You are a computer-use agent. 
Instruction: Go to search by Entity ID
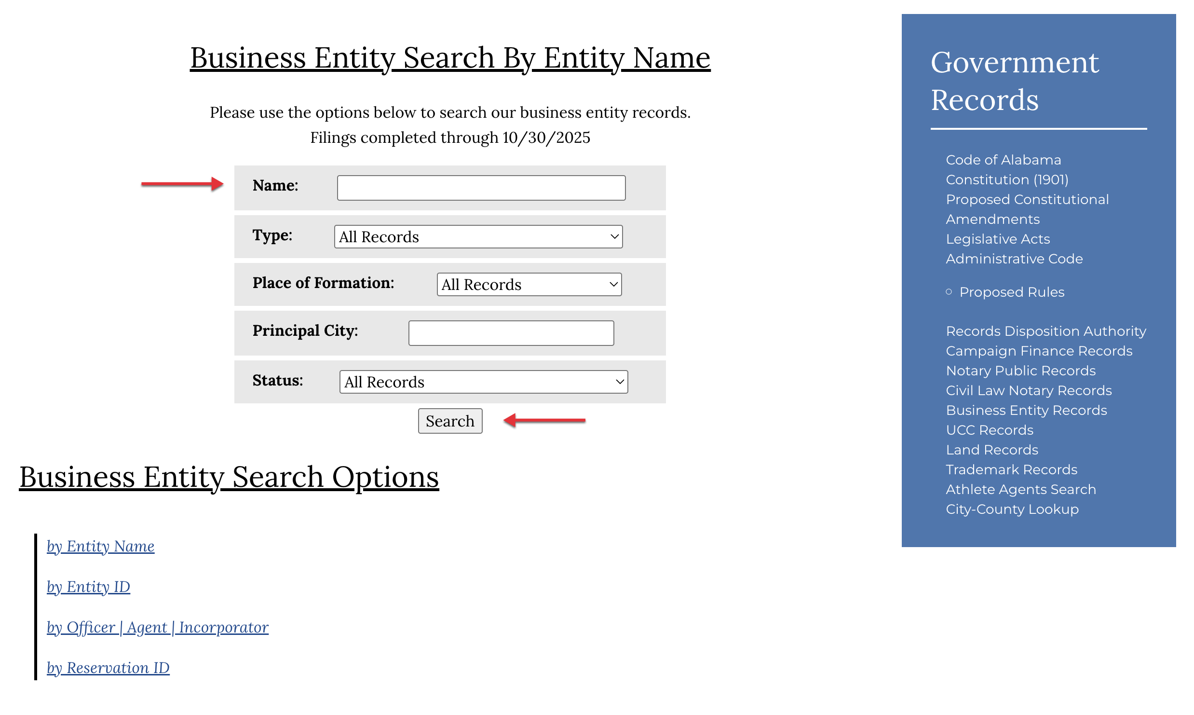click(x=88, y=587)
